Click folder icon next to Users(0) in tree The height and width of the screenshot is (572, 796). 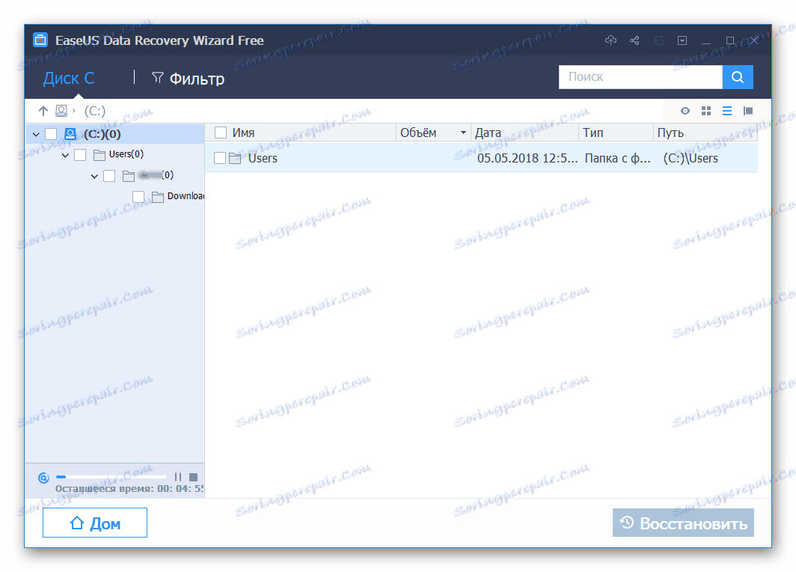click(99, 154)
